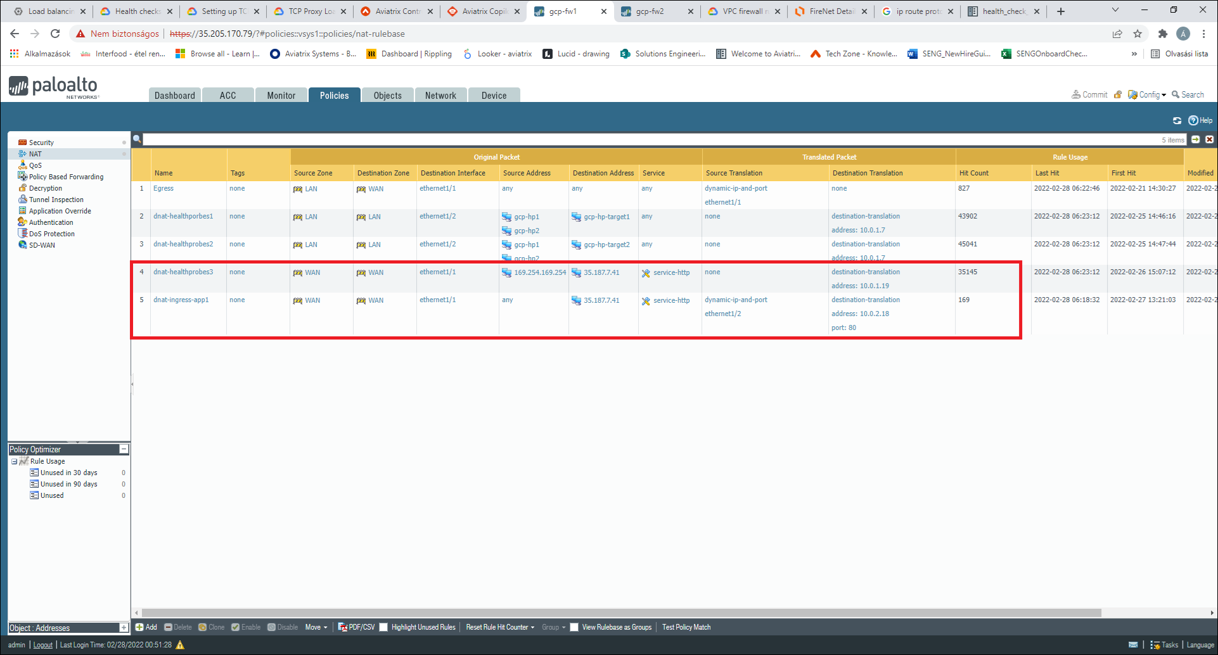
Task: Select Application Override policies
Action: click(60, 210)
